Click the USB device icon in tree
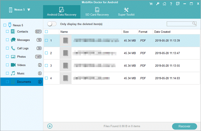 [10, 25]
